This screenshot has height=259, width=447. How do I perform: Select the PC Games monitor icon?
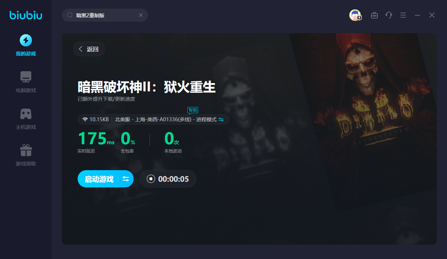26,77
